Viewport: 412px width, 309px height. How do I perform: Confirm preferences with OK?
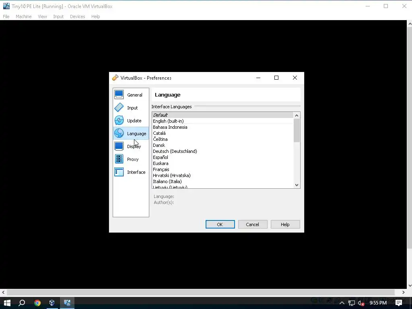click(x=220, y=225)
